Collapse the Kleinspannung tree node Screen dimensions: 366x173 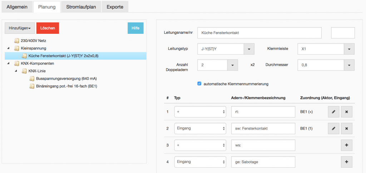click(9, 48)
